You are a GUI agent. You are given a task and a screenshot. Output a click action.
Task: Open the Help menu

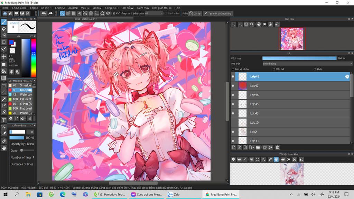(177, 8)
